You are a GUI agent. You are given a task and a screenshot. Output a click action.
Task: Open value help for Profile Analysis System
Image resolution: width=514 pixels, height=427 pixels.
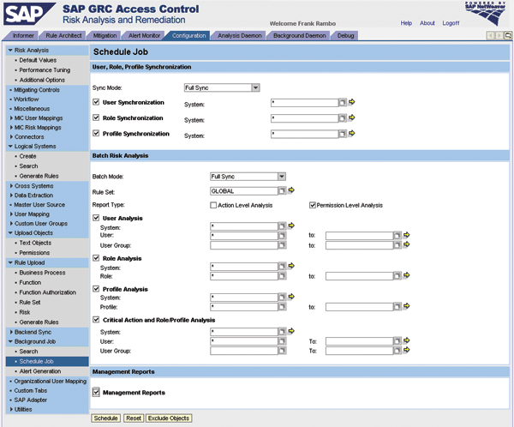tap(281, 298)
